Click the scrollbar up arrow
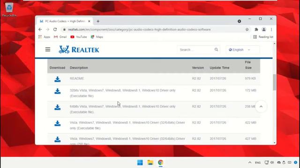Viewport: 300px width, 168px height. 274,43
